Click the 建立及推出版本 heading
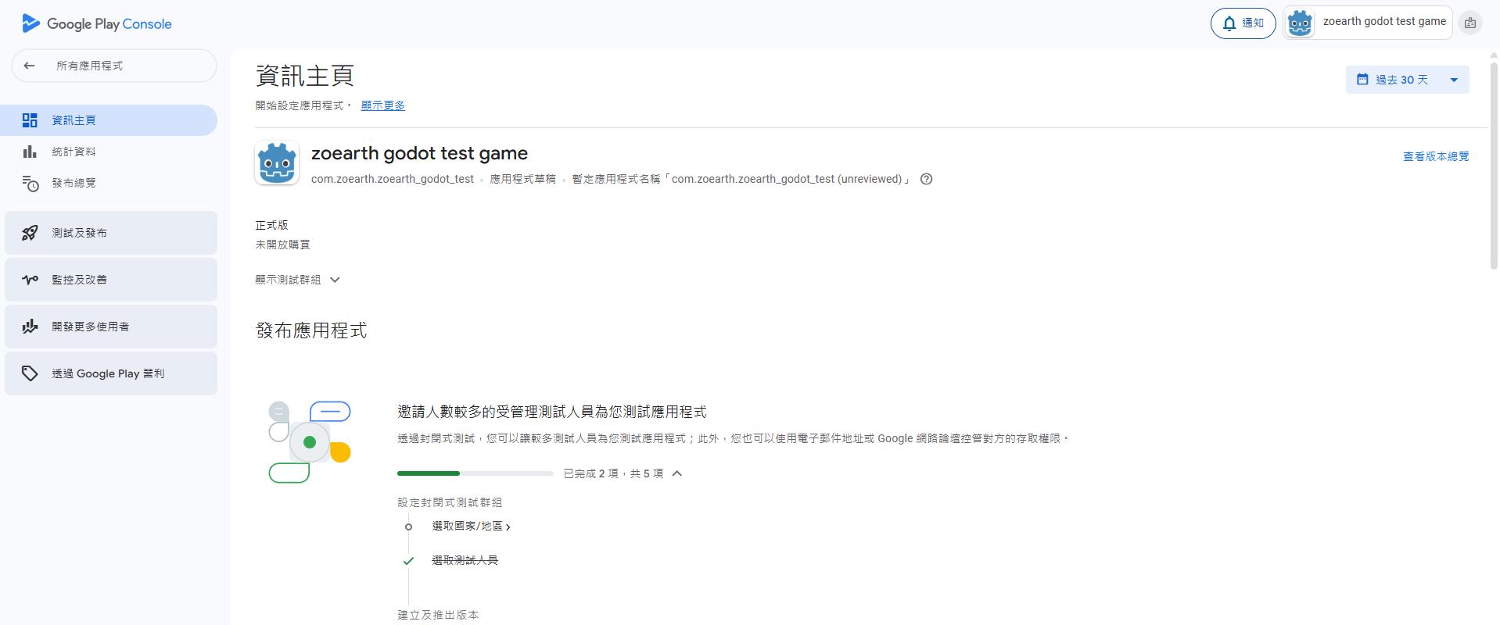 click(x=438, y=615)
